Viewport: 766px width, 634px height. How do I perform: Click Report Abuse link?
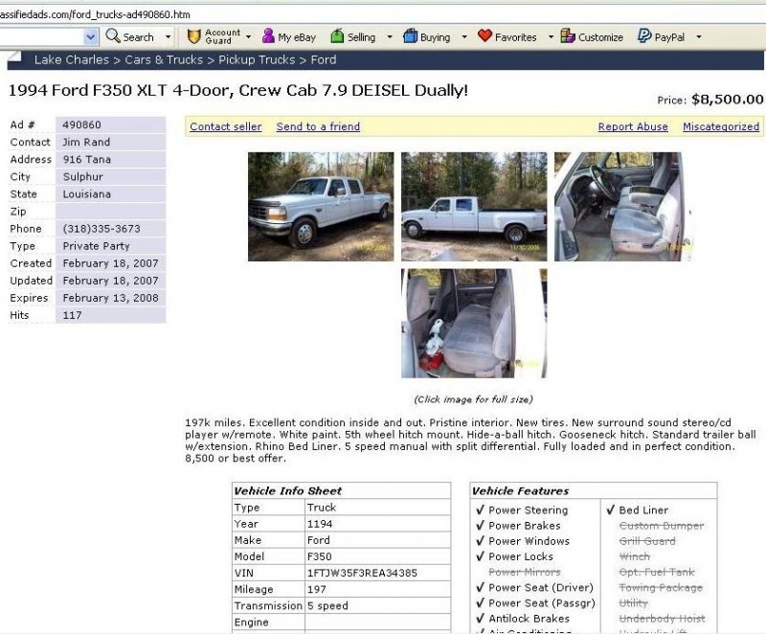[633, 126]
